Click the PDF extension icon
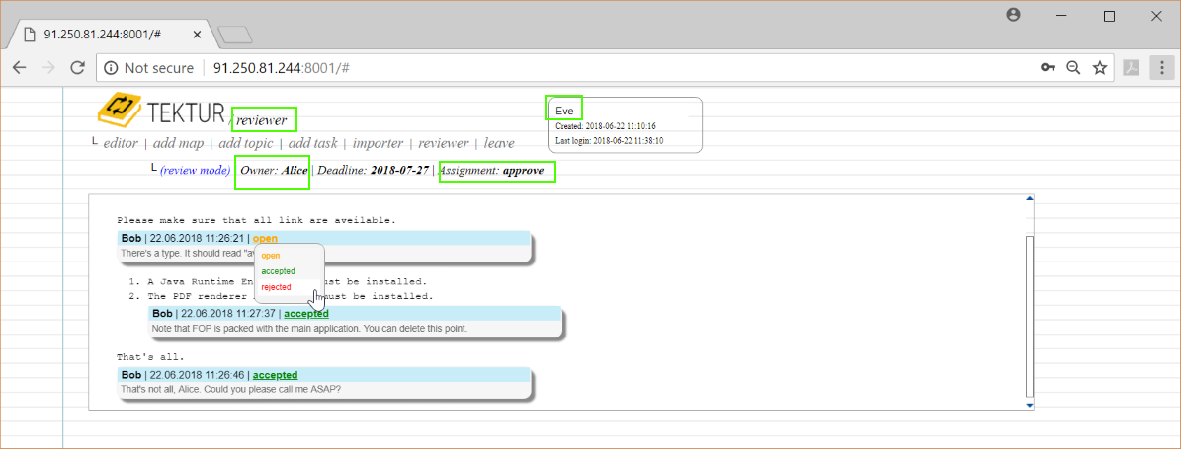 point(1131,68)
